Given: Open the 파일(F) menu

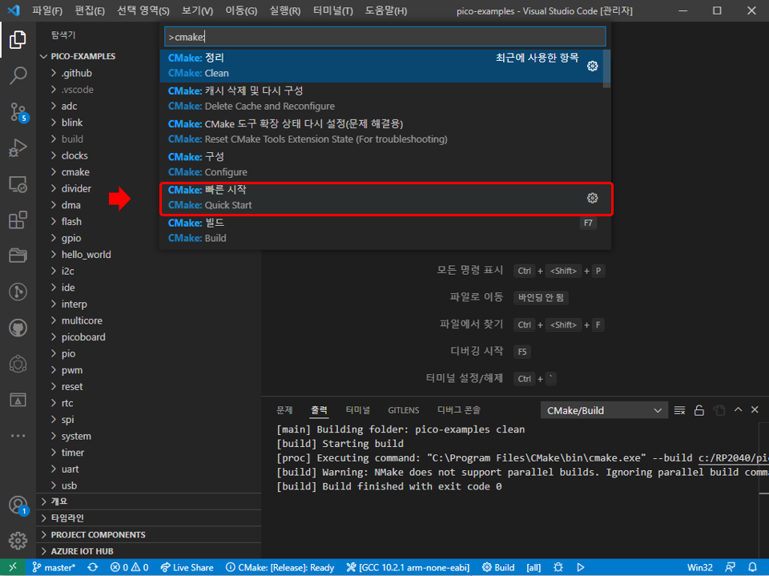Looking at the screenshot, I should coord(47,10).
